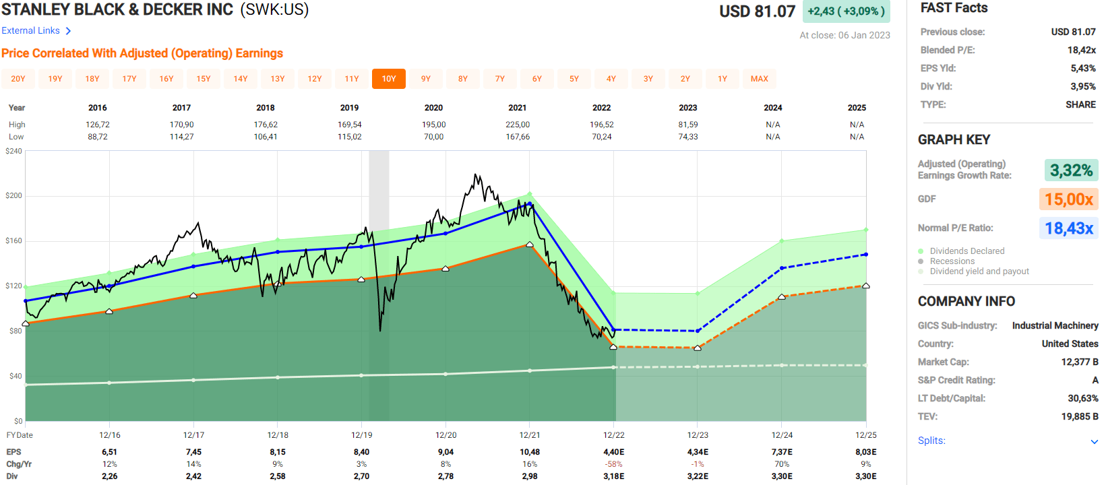Choose the 5Y timeframe
Screen dimensions: 1106x485
point(574,79)
